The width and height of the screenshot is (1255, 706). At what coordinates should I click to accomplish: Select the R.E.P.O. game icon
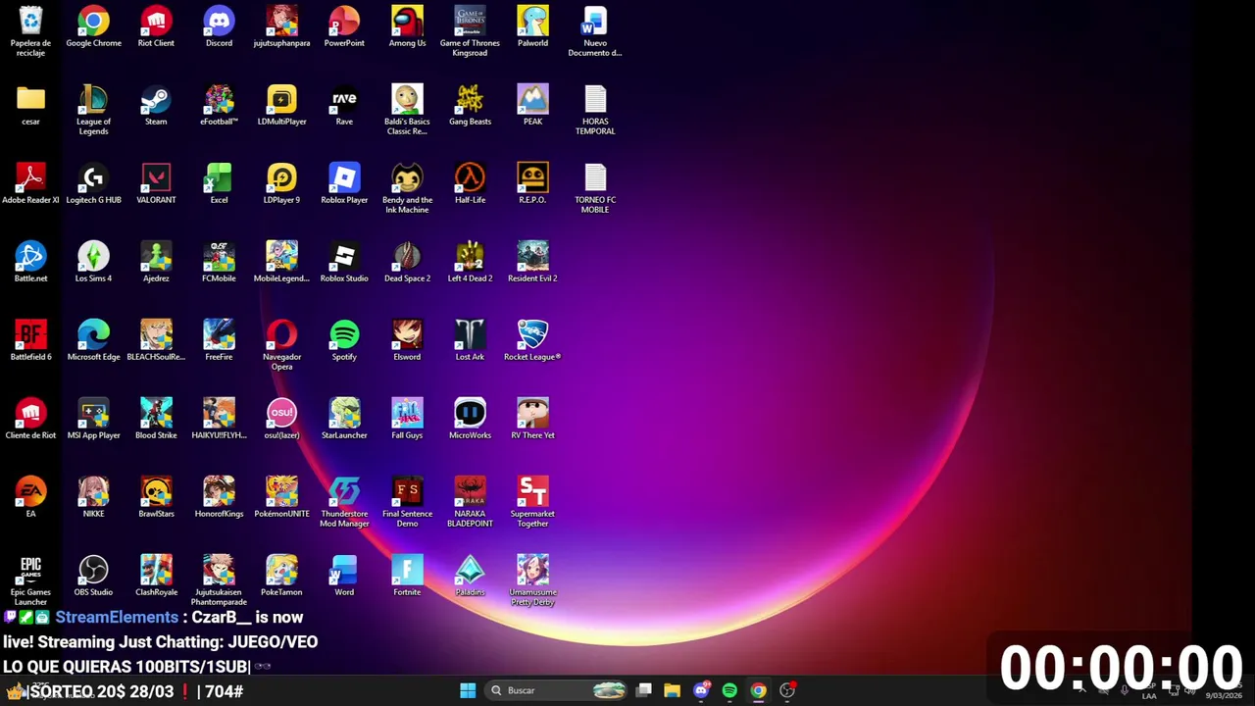click(x=532, y=184)
